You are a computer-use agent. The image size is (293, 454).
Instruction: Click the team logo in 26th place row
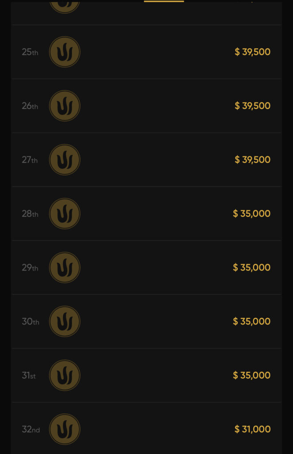(x=65, y=106)
